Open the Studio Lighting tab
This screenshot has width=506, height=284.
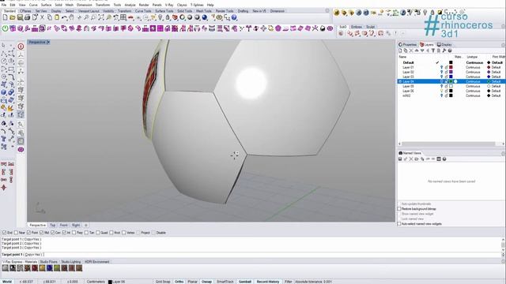[x=71, y=262]
